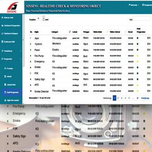
Task: Click BANDUNG location cell
Action: pyautogui.click(x=76, y=91)
